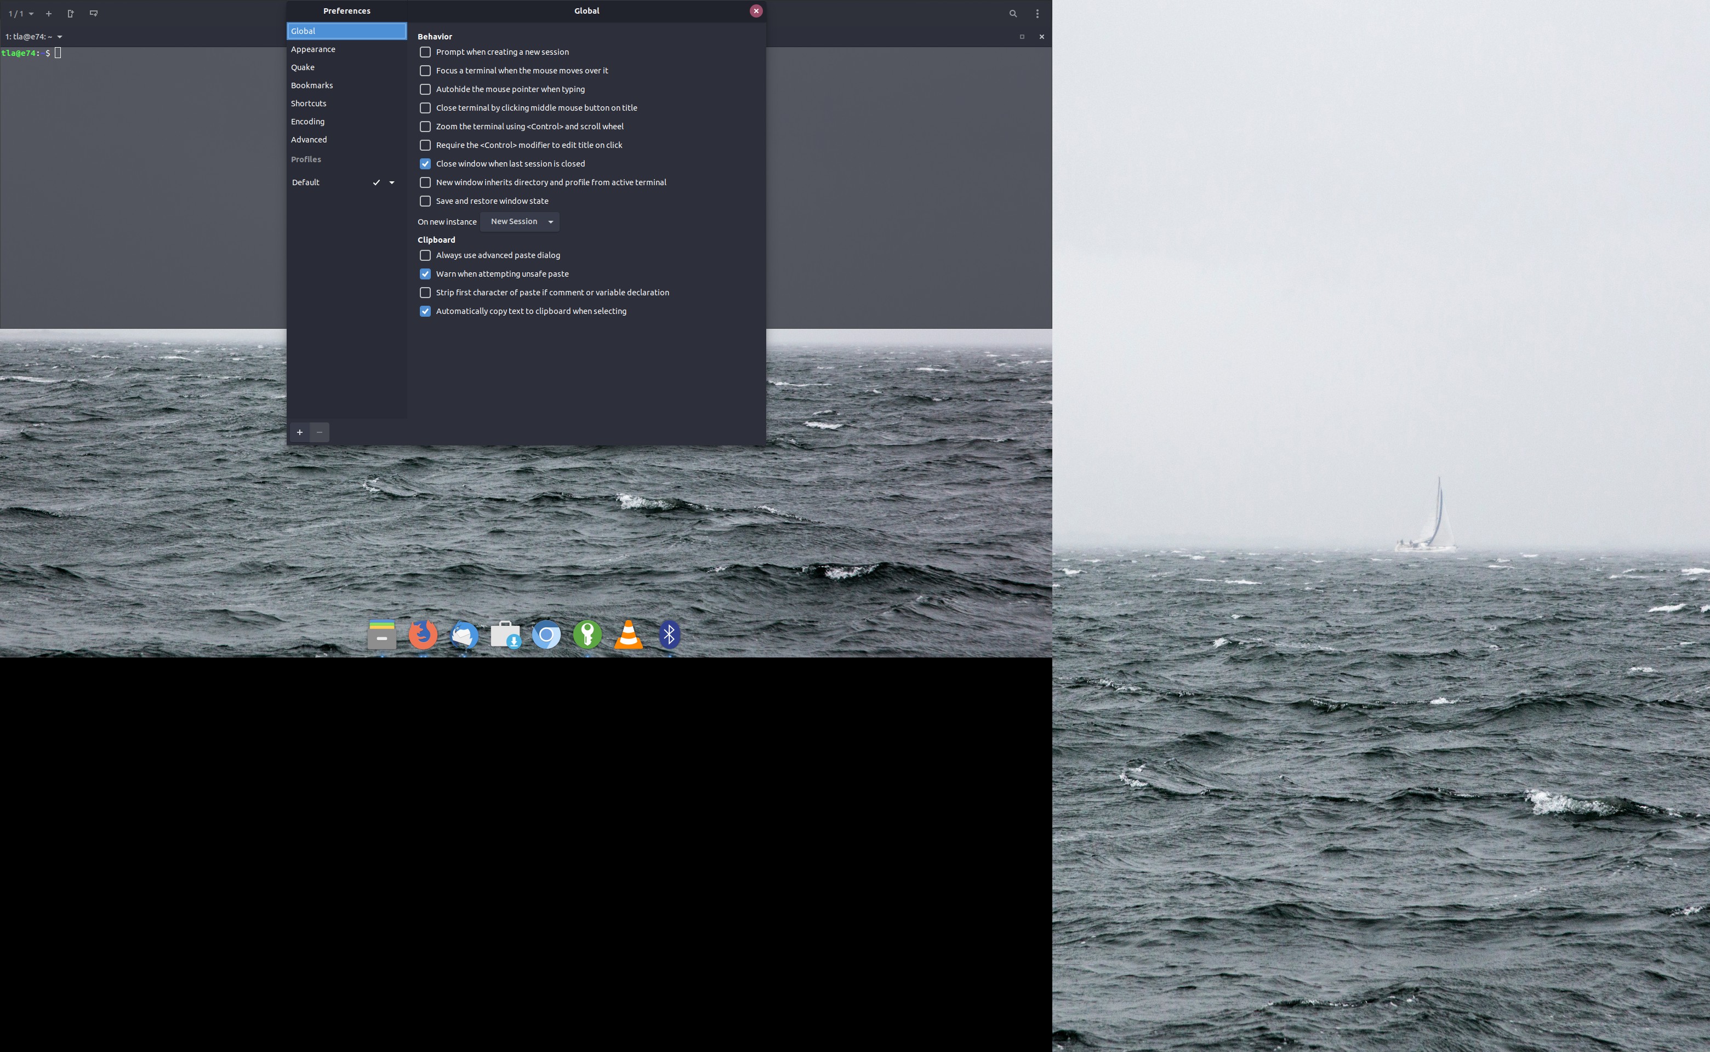The image size is (1710, 1052).
Task: Toggle Automatically copy text to clipboard when selecting
Action: tap(425, 311)
